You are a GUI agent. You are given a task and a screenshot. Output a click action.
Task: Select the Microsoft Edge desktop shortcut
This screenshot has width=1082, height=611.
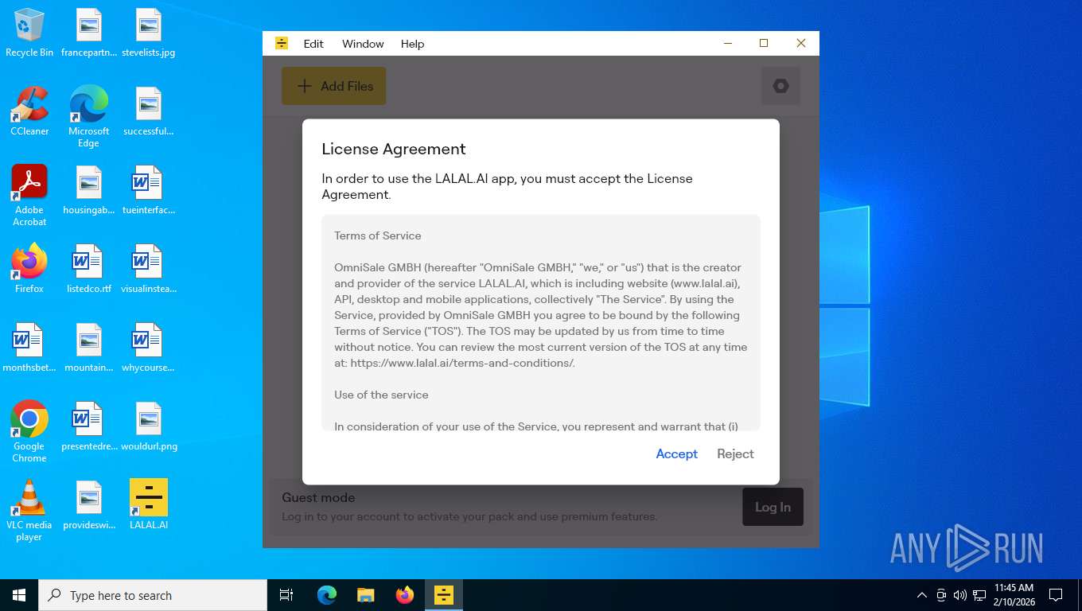point(88,117)
